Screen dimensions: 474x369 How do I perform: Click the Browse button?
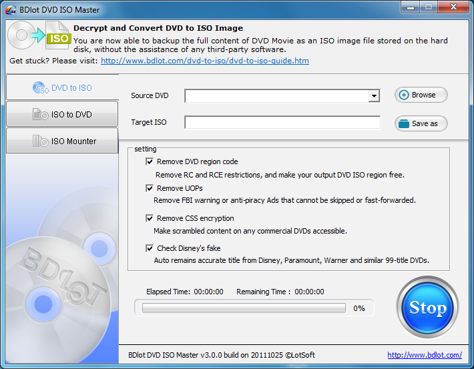click(421, 95)
